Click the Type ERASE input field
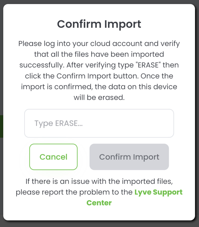199x227 pixels. tap(99, 123)
